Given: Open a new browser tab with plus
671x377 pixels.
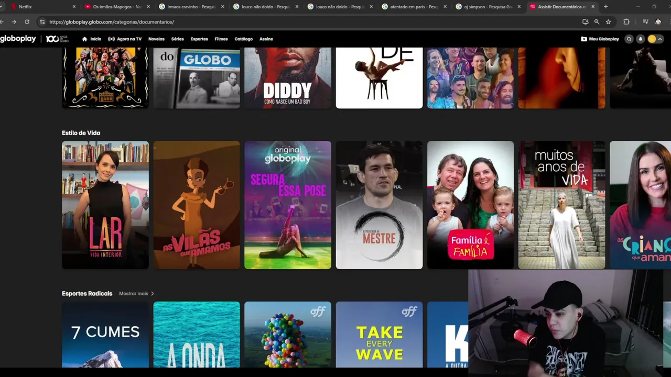Looking at the screenshot, I should pyautogui.click(x=605, y=7).
